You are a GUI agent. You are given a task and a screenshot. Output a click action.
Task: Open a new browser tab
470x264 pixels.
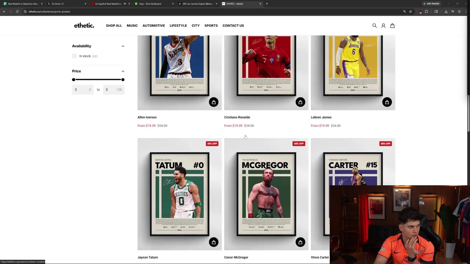pyautogui.click(x=267, y=4)
